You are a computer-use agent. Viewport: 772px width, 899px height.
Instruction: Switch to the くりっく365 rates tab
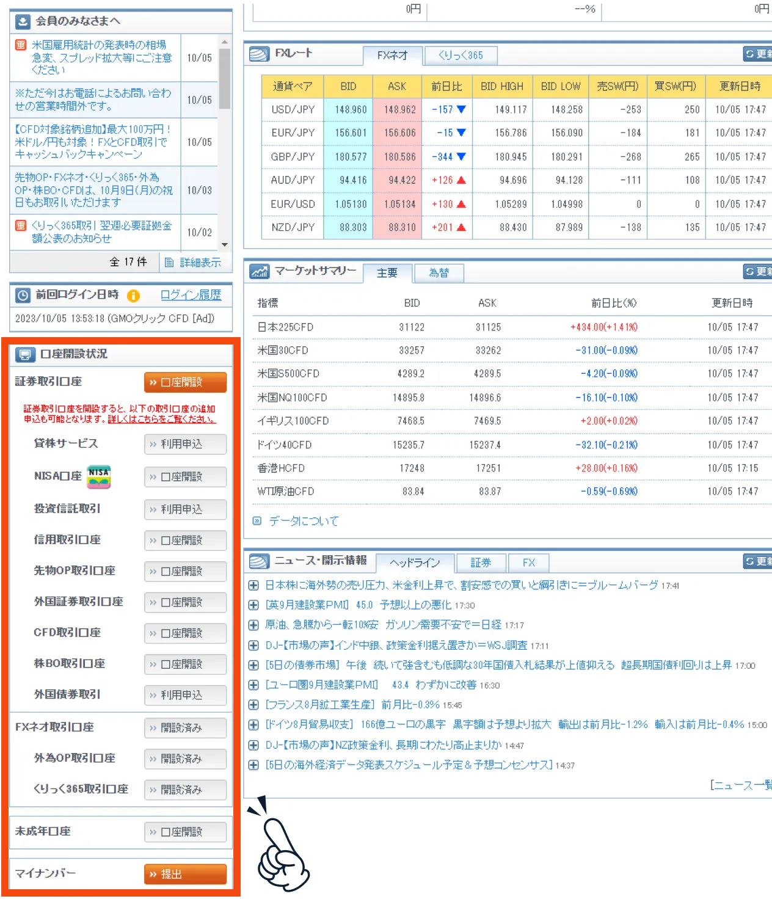pyautogui.click(x=461, y=55)
